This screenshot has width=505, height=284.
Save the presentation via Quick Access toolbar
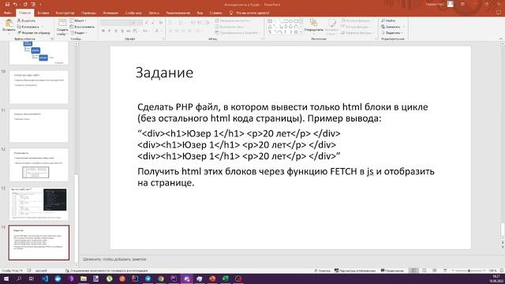coord(7,4)
